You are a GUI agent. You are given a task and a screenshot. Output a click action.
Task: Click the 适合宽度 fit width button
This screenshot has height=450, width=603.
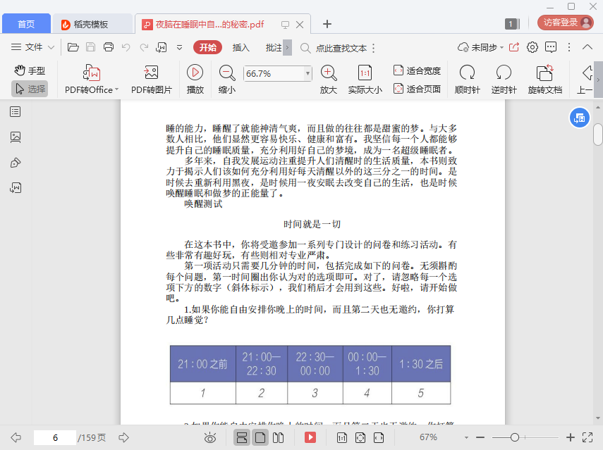click(417, 70)
